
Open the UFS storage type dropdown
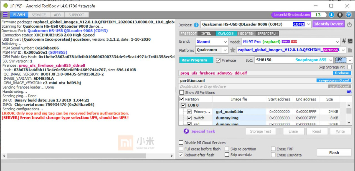click(350, 60)
